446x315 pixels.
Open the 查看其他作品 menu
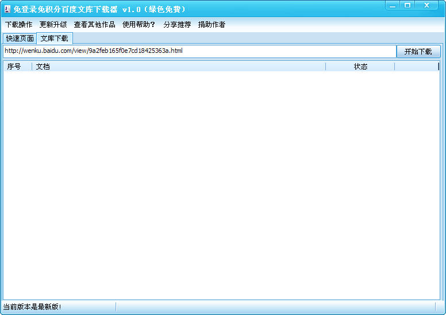coord(94,25)
